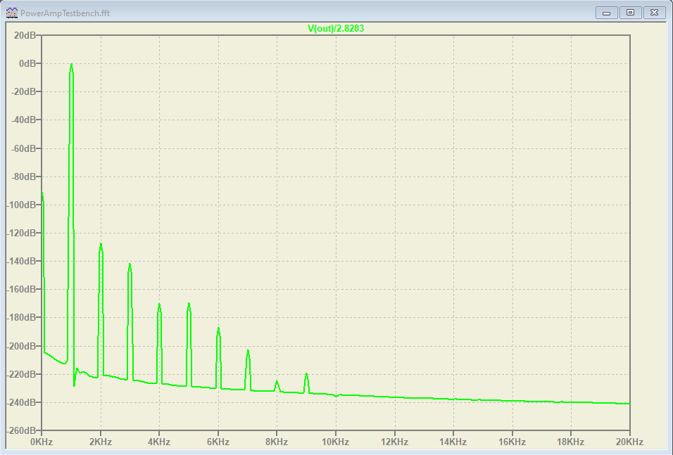Image resolution: width=673 pixels, height=455 pixels.
Task: Click the 16KHz horizontal axis label
Action: pos(512,442)
